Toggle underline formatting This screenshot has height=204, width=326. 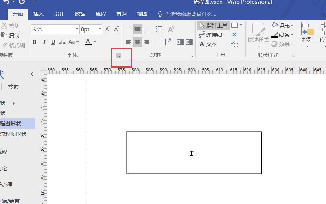[x=53, y=42]
